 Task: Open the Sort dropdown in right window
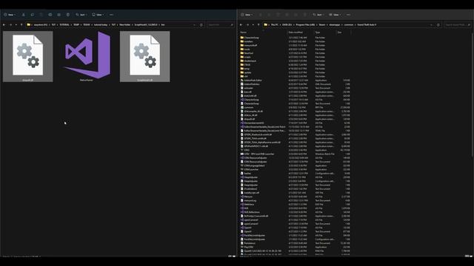point(318,15)
